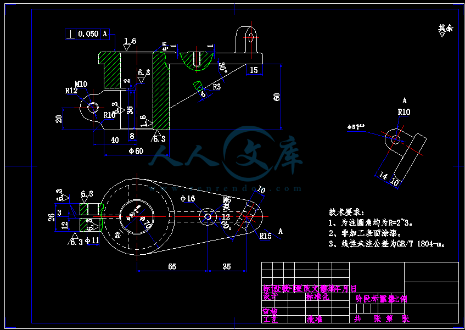Screen dimensions: 465x330
Task: Click the M10 thread callout
Action: pyautogui.click(x=81, y=84)
